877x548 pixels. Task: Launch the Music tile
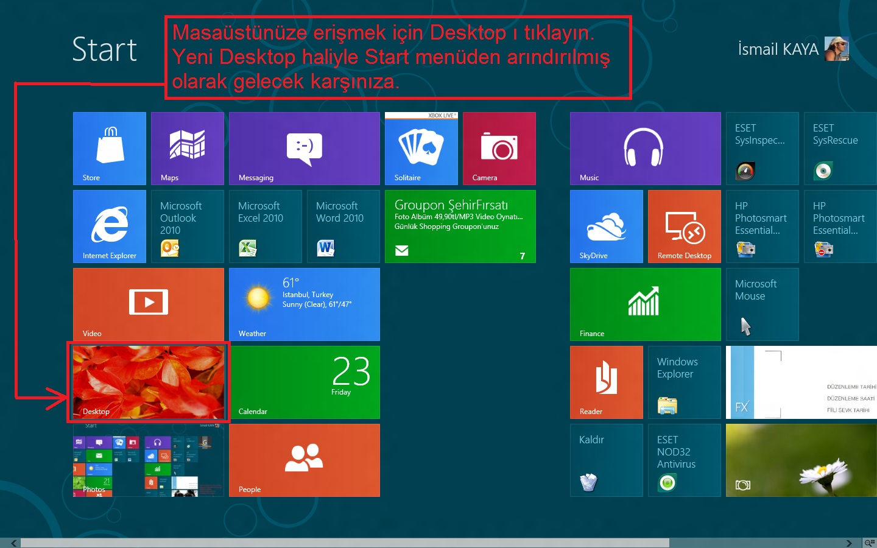tap(646, 149)
